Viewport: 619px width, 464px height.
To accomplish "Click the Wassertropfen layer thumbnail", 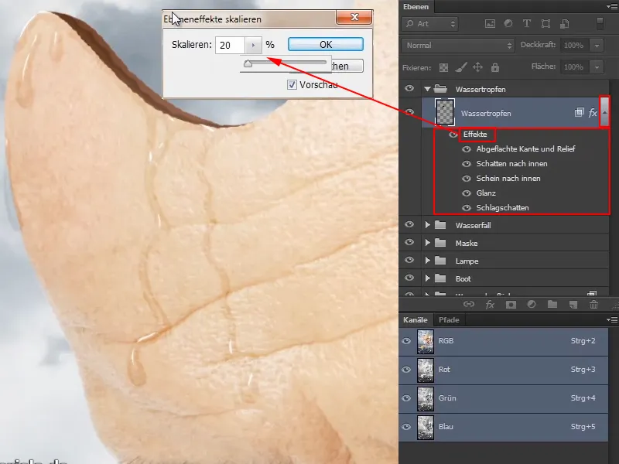I will (x=444, y=112).
